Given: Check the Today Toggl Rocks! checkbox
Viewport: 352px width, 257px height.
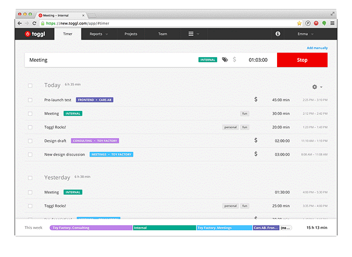Looking at the screenshot, I should click(x=30, y=127).
